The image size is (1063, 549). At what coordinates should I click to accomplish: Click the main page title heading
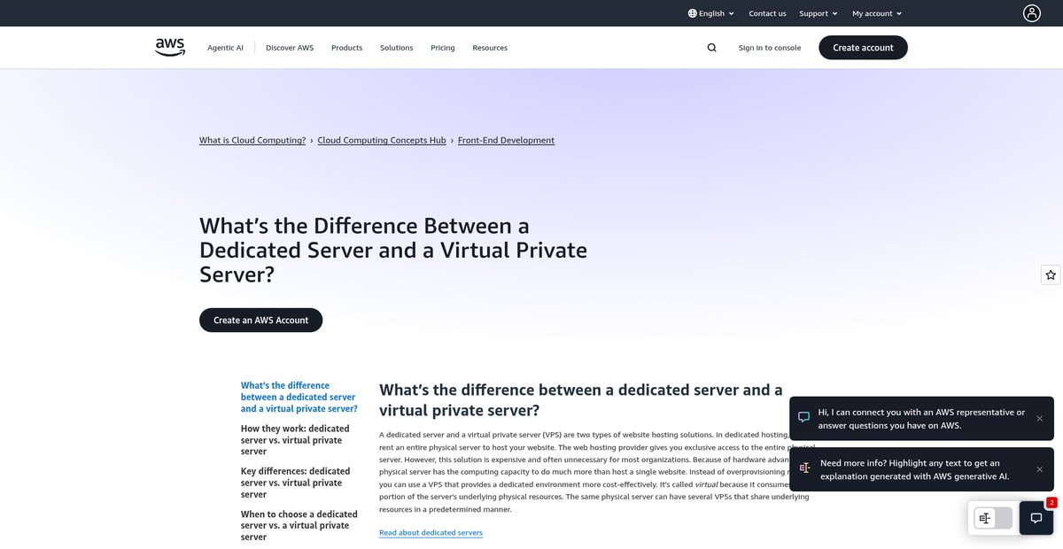pos(393,250)
